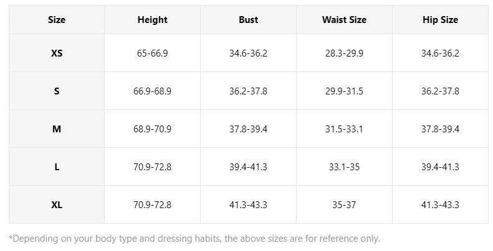This screenshot has width=493, height=251.
Task: Select the M size row label
Action: (x=57, y=129)
